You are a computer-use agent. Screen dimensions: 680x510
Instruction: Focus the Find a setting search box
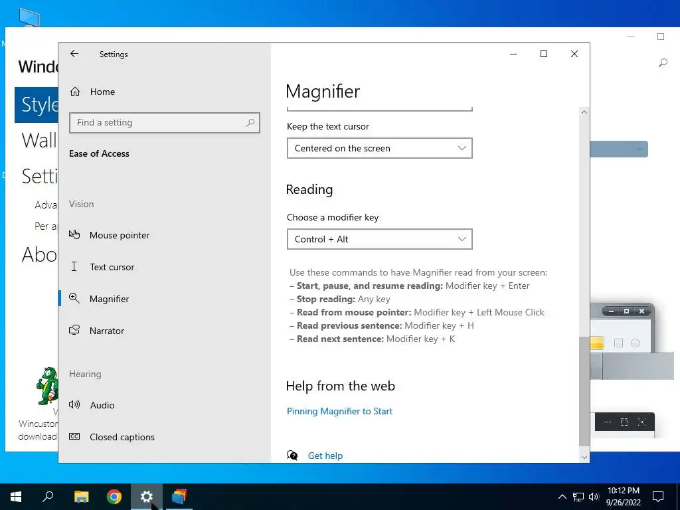(165, 123)
